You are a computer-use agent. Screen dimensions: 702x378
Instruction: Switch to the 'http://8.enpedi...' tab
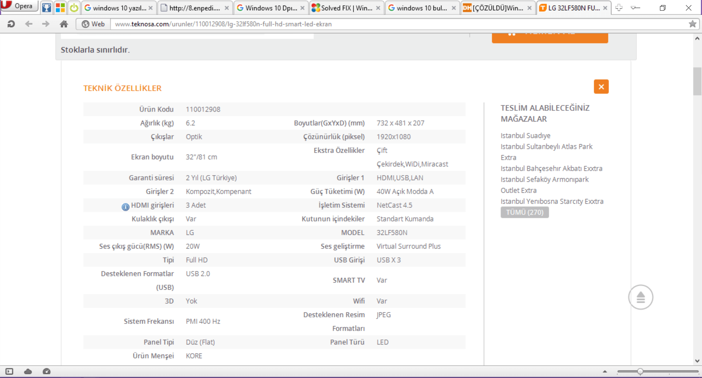click(195, 8)
